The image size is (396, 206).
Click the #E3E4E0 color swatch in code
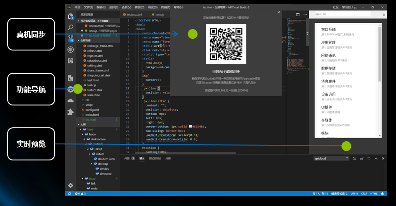[x=190, y=126]
